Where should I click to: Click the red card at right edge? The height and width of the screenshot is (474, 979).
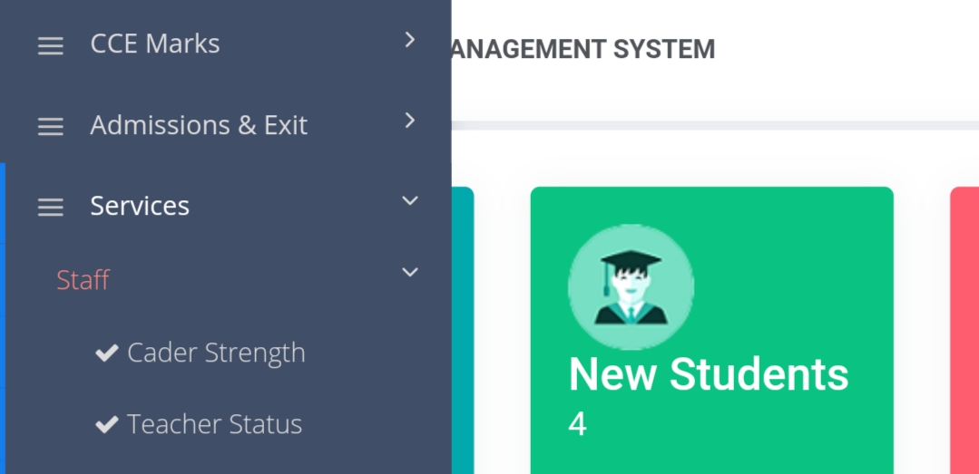pyautogui.click(x=964, y=331)
